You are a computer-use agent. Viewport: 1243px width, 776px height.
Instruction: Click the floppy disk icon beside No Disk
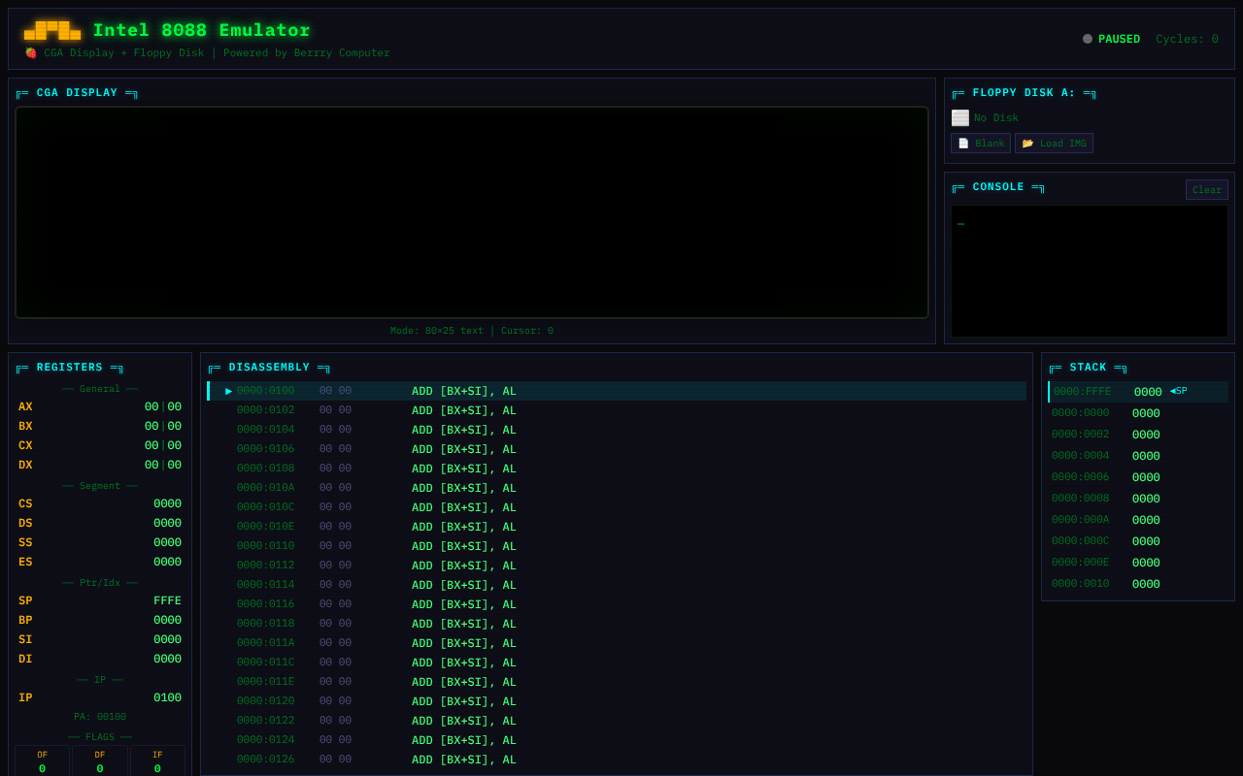pyautogui.click(x=960, y=117)
